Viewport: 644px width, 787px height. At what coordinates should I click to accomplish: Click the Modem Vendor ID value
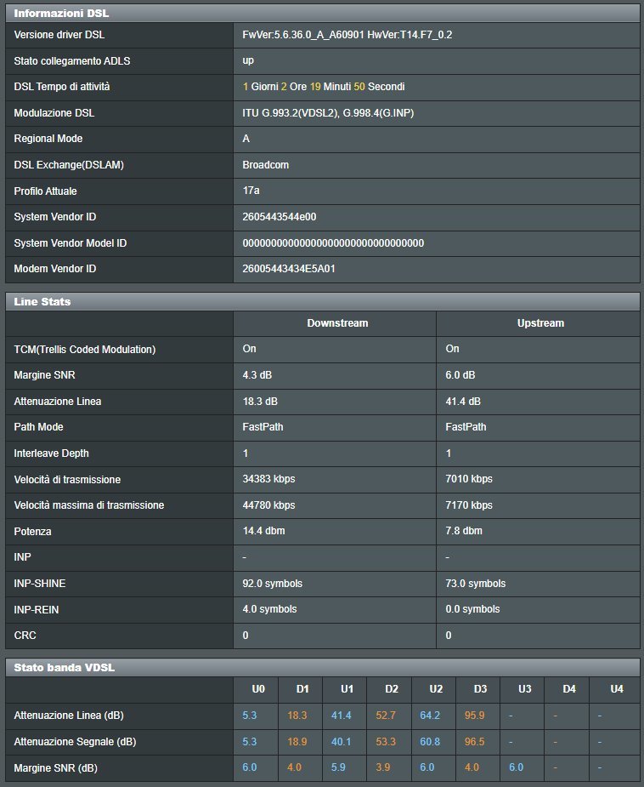(x=289, y=269)
